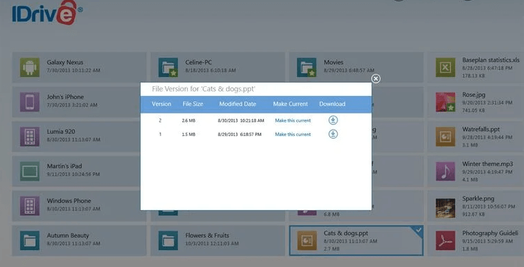Click the Modified Date column header
The height and width of the screenshot is (267, 524).
tap(237, 104)
